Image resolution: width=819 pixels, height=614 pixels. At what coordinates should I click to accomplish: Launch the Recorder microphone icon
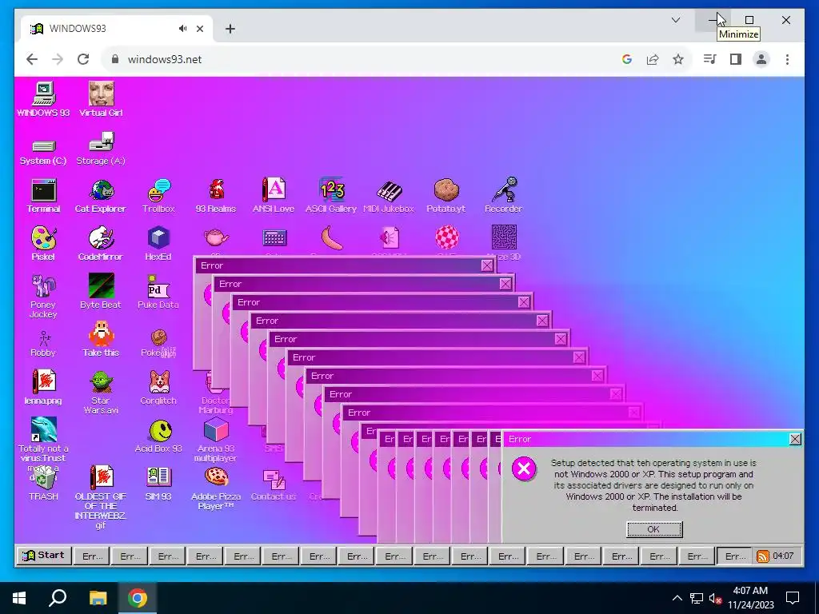click(x=504, y=197)
